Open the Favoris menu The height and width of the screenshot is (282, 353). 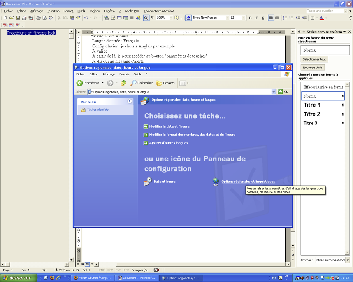124,74
